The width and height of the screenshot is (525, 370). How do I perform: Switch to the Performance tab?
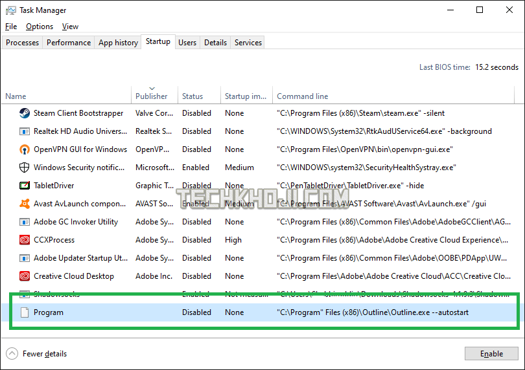(69, 43)
